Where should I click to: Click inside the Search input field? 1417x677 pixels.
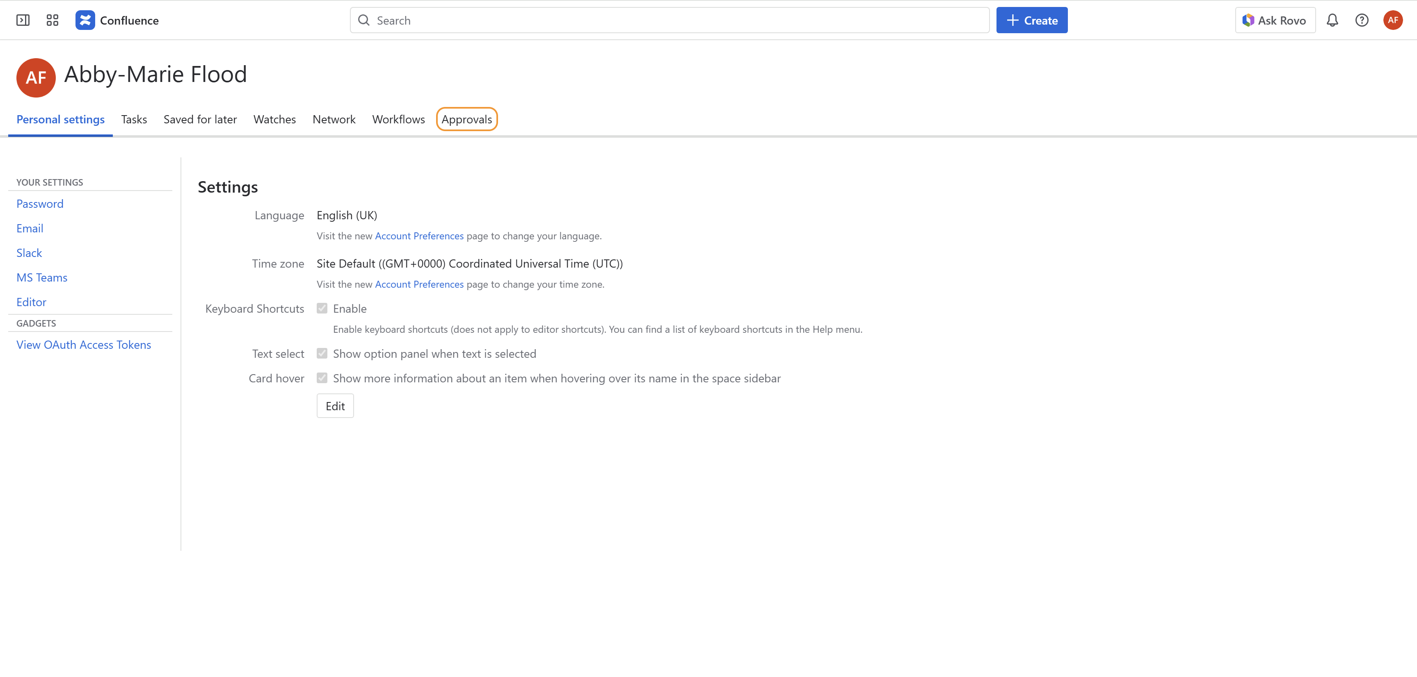[x=605, y=20]
